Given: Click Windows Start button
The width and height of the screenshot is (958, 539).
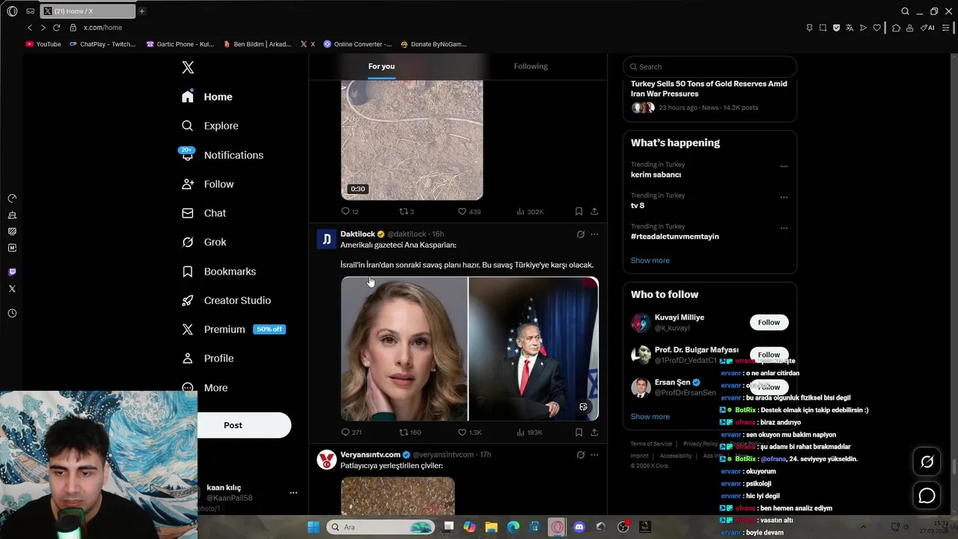Looking at the screenshot, I should tap(313, 527).
